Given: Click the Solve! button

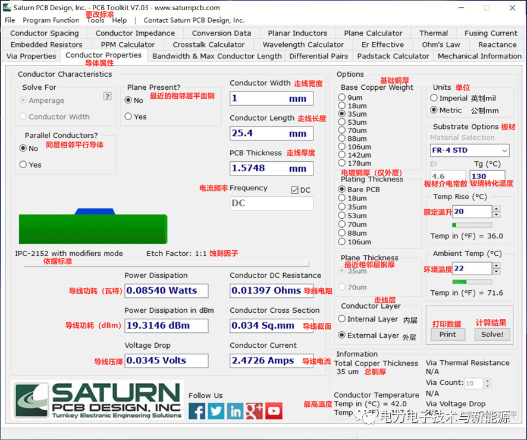Looking at the screenshot, I should 492,335.
